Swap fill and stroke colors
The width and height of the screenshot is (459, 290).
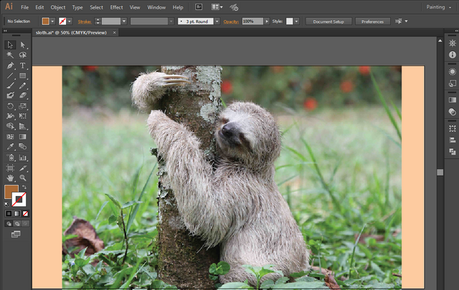(x=24, y=187)
